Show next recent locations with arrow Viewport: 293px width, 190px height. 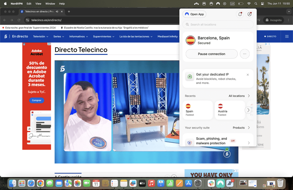point(248,110)
